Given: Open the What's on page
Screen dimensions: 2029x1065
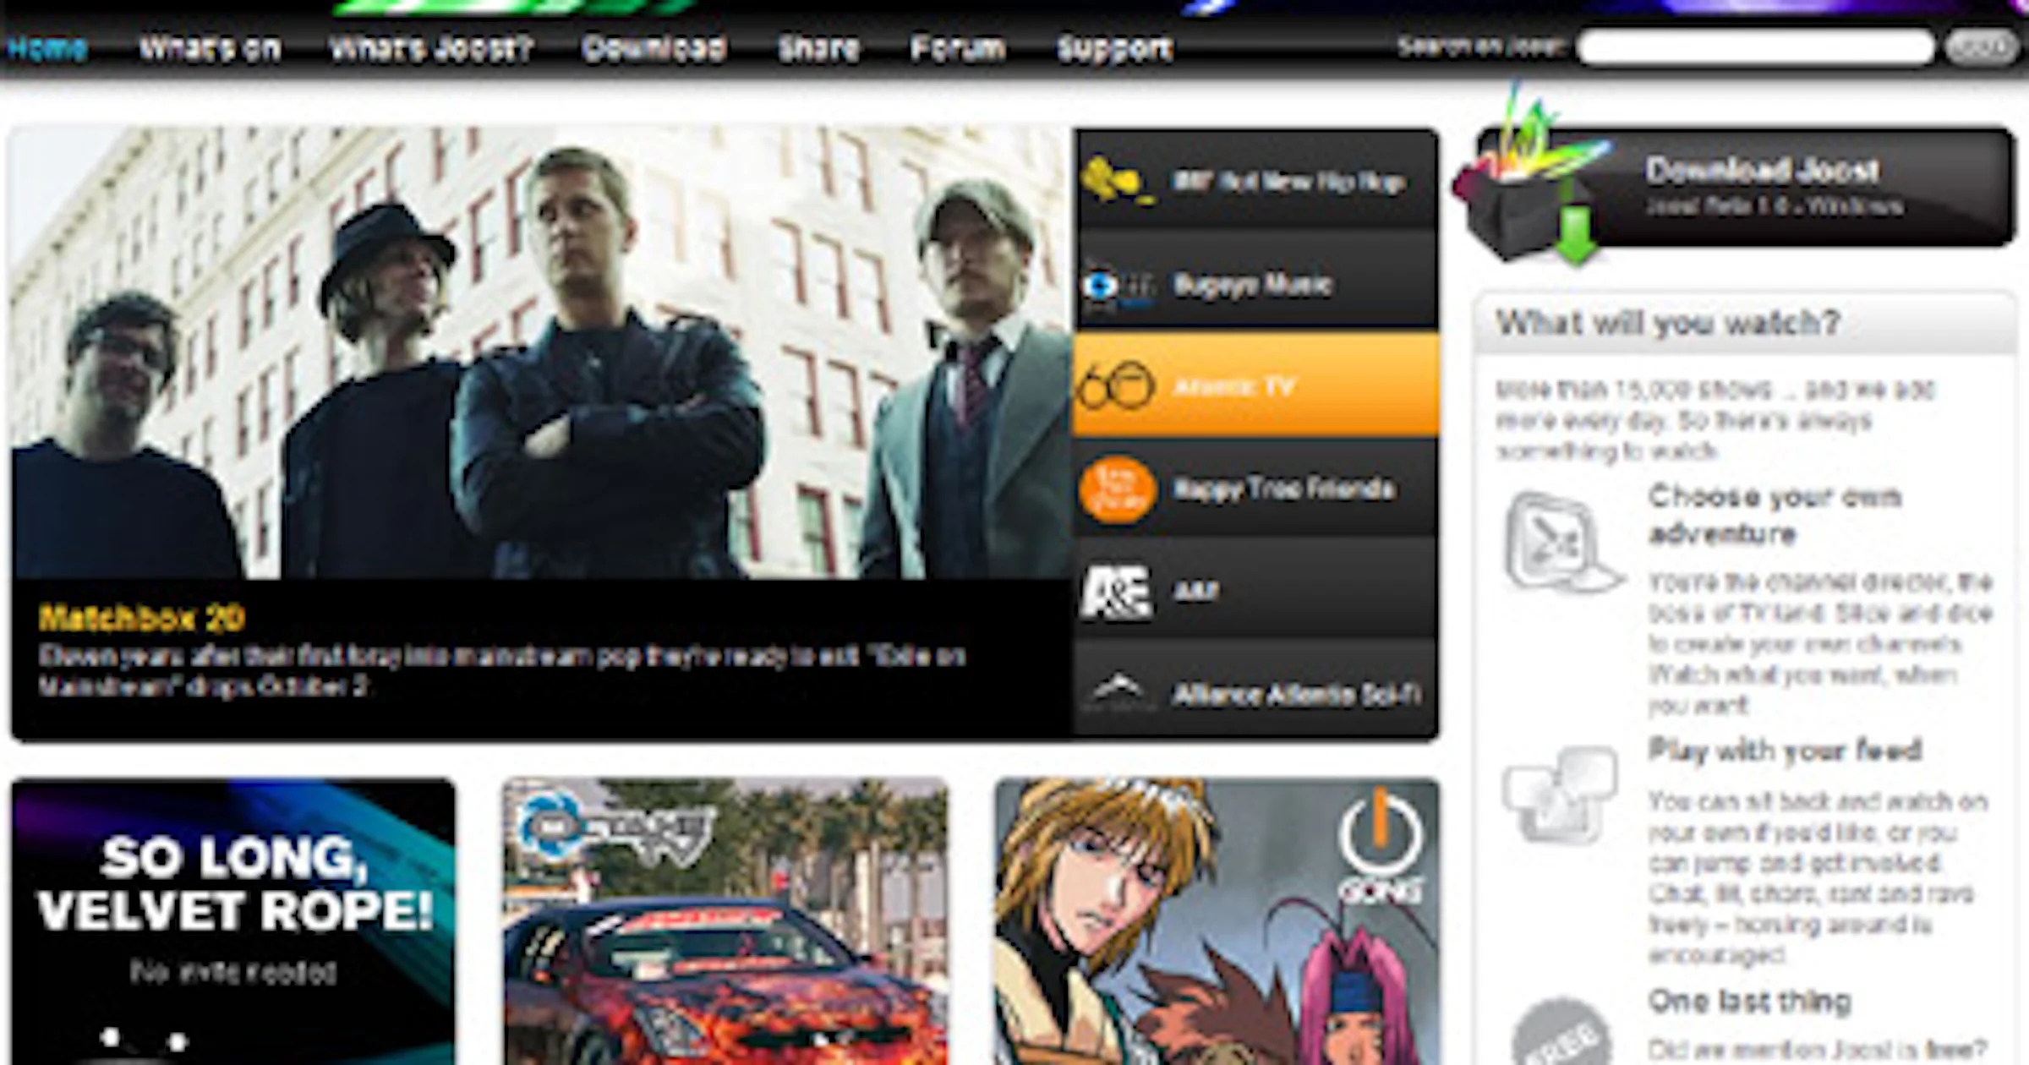Looking at the screenshot, I should (210, 48).
